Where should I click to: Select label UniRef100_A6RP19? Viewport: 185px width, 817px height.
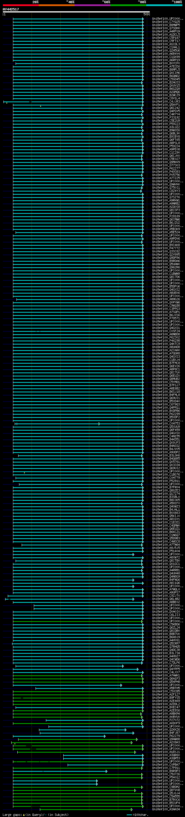[x=166, y=60]
